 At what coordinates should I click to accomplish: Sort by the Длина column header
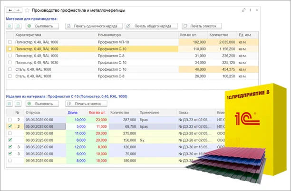(73, 113)
